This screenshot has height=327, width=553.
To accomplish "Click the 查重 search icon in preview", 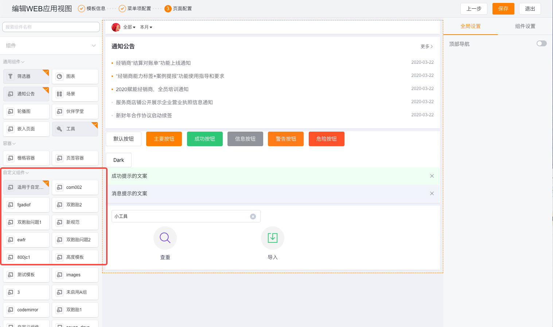I will [x=165, y=238].
